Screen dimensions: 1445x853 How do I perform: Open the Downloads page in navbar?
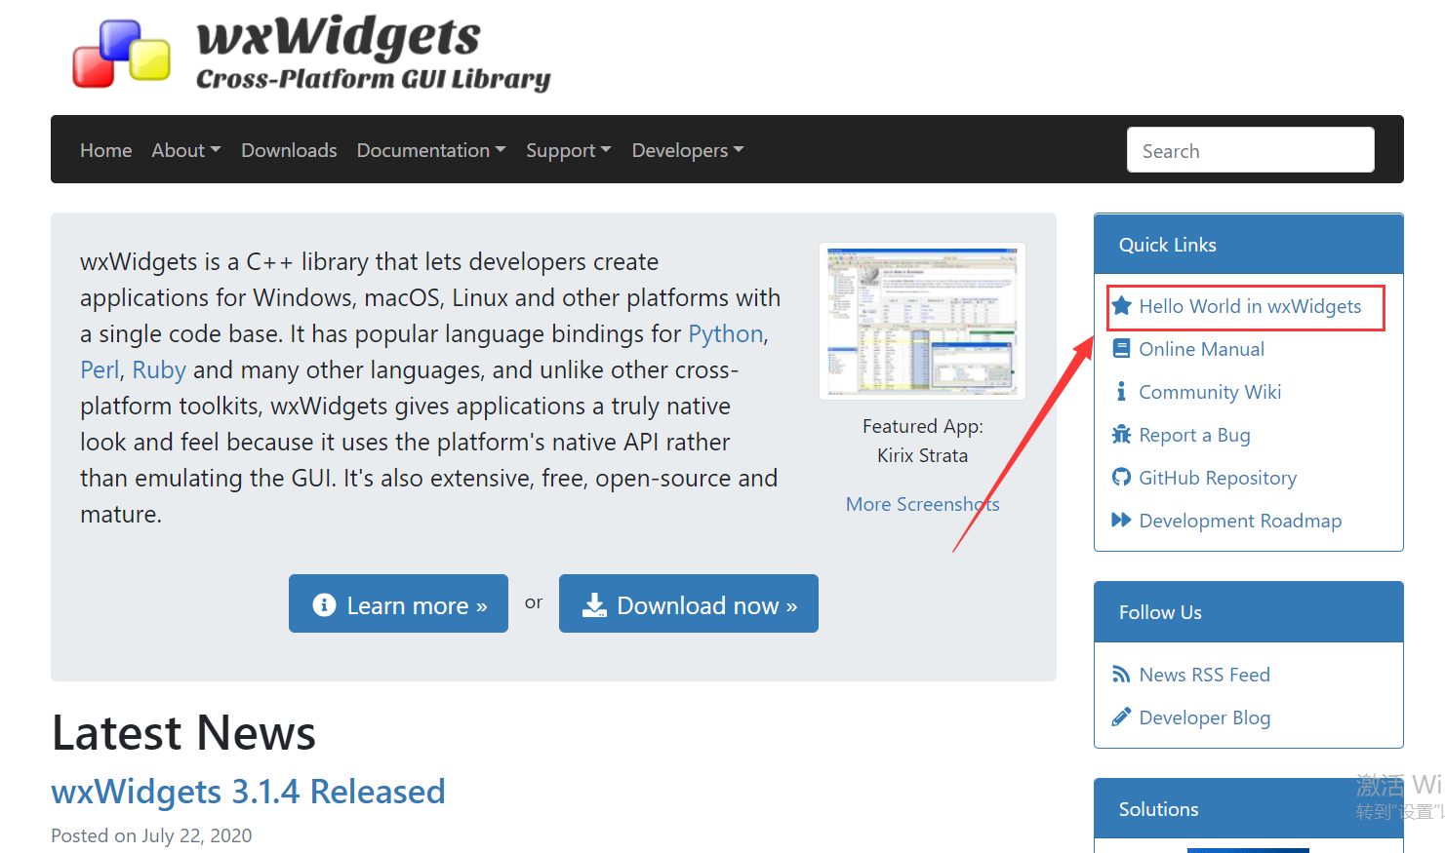289,150
